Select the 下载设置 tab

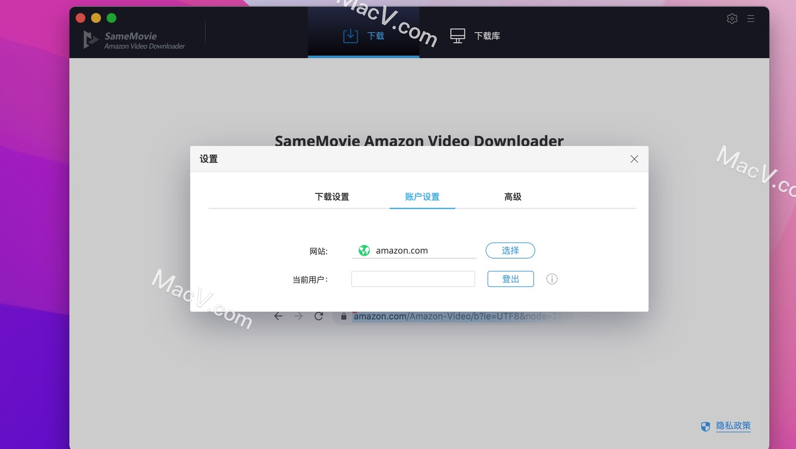[x=332, y=197]
